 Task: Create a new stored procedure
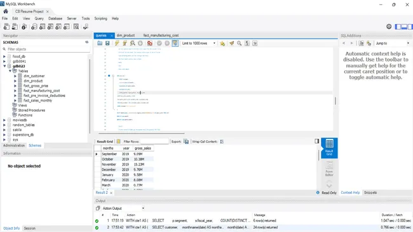click(58, 27)
